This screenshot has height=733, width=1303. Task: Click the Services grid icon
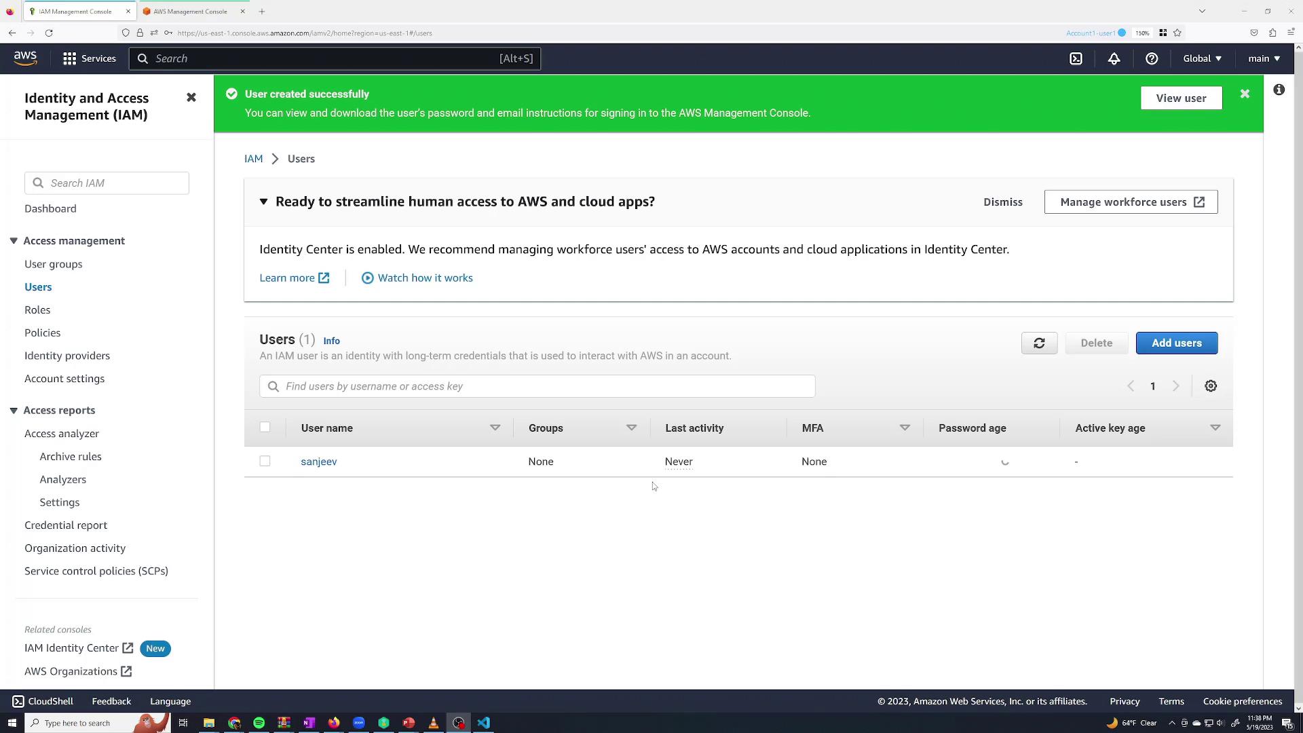[69, 59]
